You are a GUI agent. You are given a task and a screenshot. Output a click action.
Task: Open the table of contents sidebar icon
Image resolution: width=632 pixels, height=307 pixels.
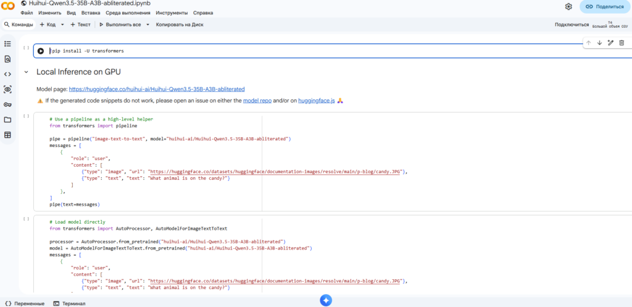point(7,44)
